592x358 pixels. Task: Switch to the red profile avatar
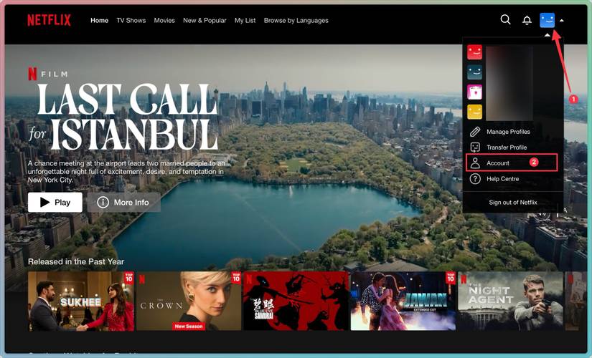click(474, 52)
